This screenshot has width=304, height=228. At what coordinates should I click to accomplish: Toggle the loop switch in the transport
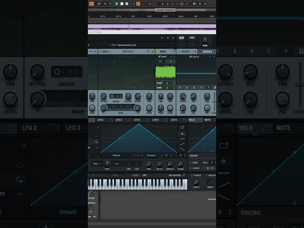[181, 4]
